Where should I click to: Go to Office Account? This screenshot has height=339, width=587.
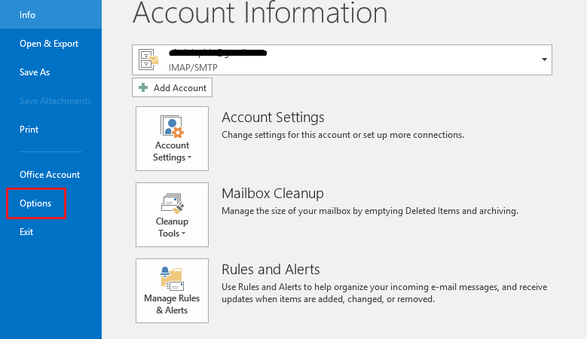click(x=50, y=174)
